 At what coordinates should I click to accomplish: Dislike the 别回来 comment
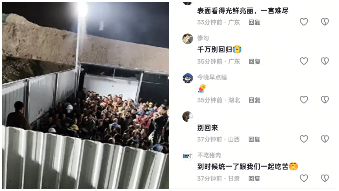pyautogui.click(x=325, y=139)
